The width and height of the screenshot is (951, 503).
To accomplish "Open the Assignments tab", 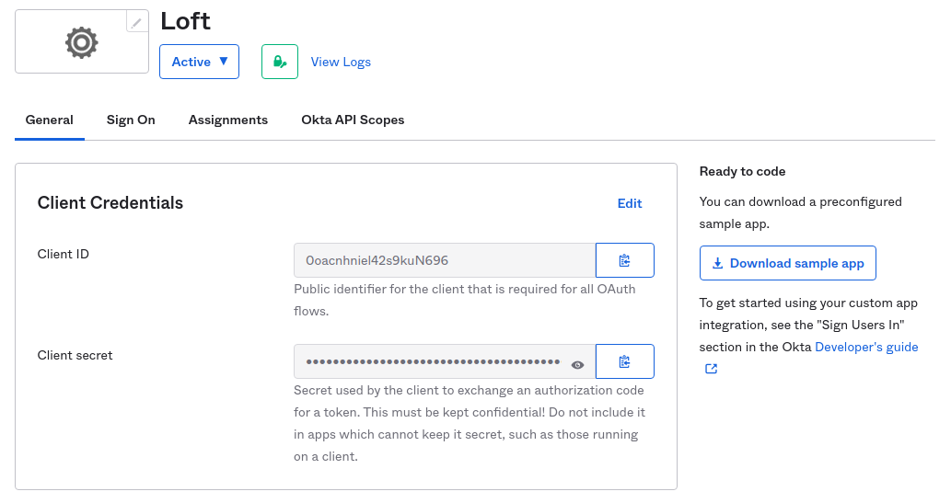I will click(228, 120).
